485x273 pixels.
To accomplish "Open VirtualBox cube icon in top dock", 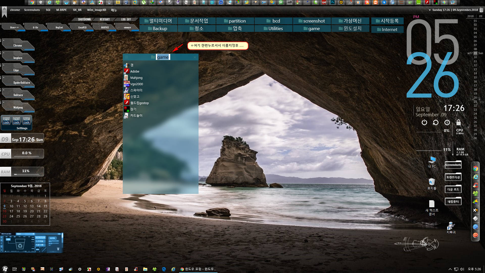I will (x=127, y=3).
